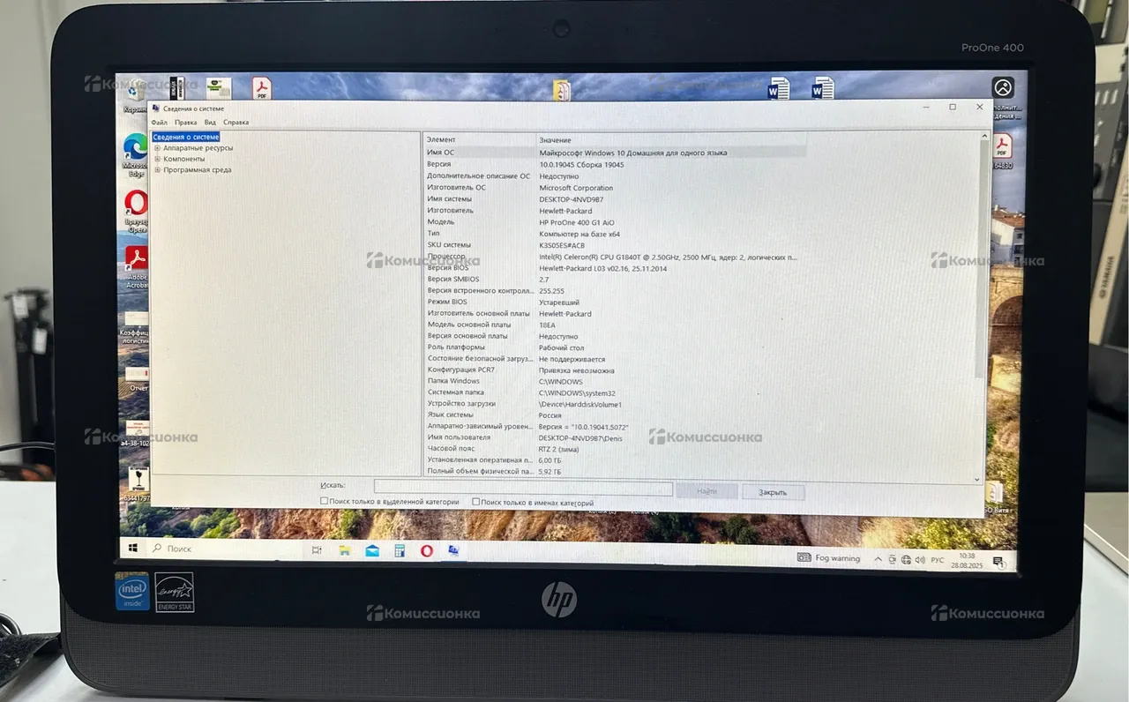Select Сведения о системе tree root
1129x702 pixels.
point(185,137)
